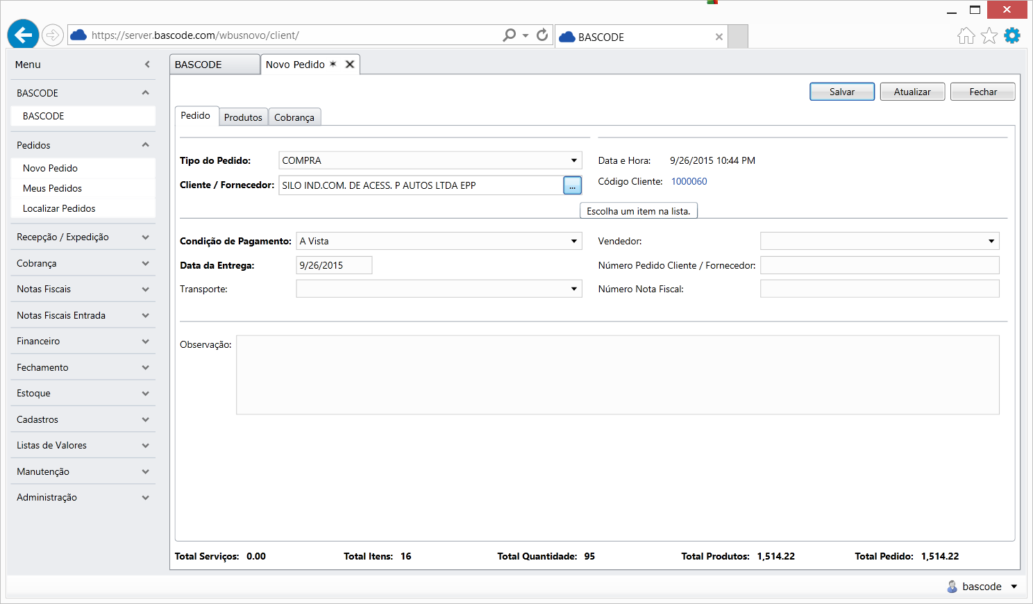Open BASCODE item in sidebar

[x=83, y=116]
